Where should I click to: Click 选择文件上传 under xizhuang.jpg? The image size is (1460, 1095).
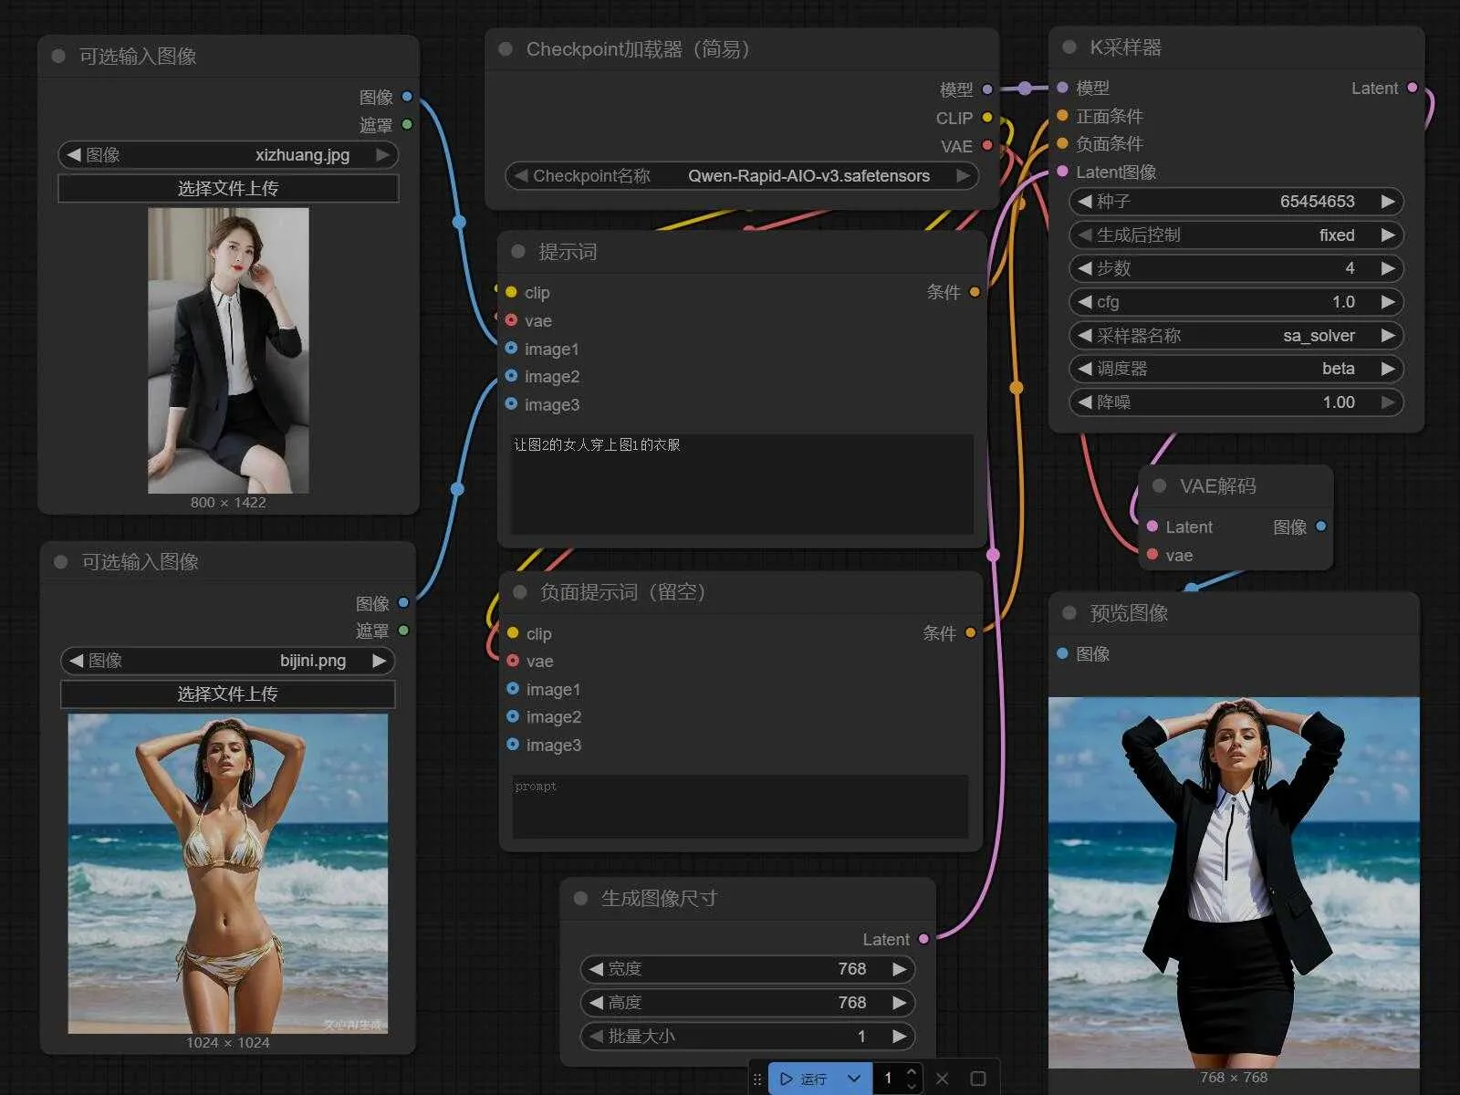(228, 189)
